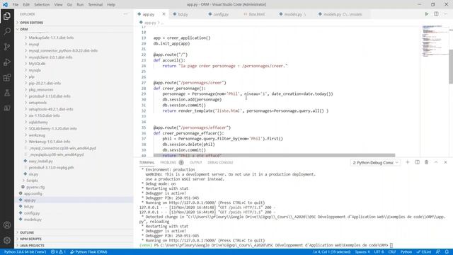The width and height of the screenshot is (453, 255).
Task: Split the editor to the right
Action: click(436, 14)
